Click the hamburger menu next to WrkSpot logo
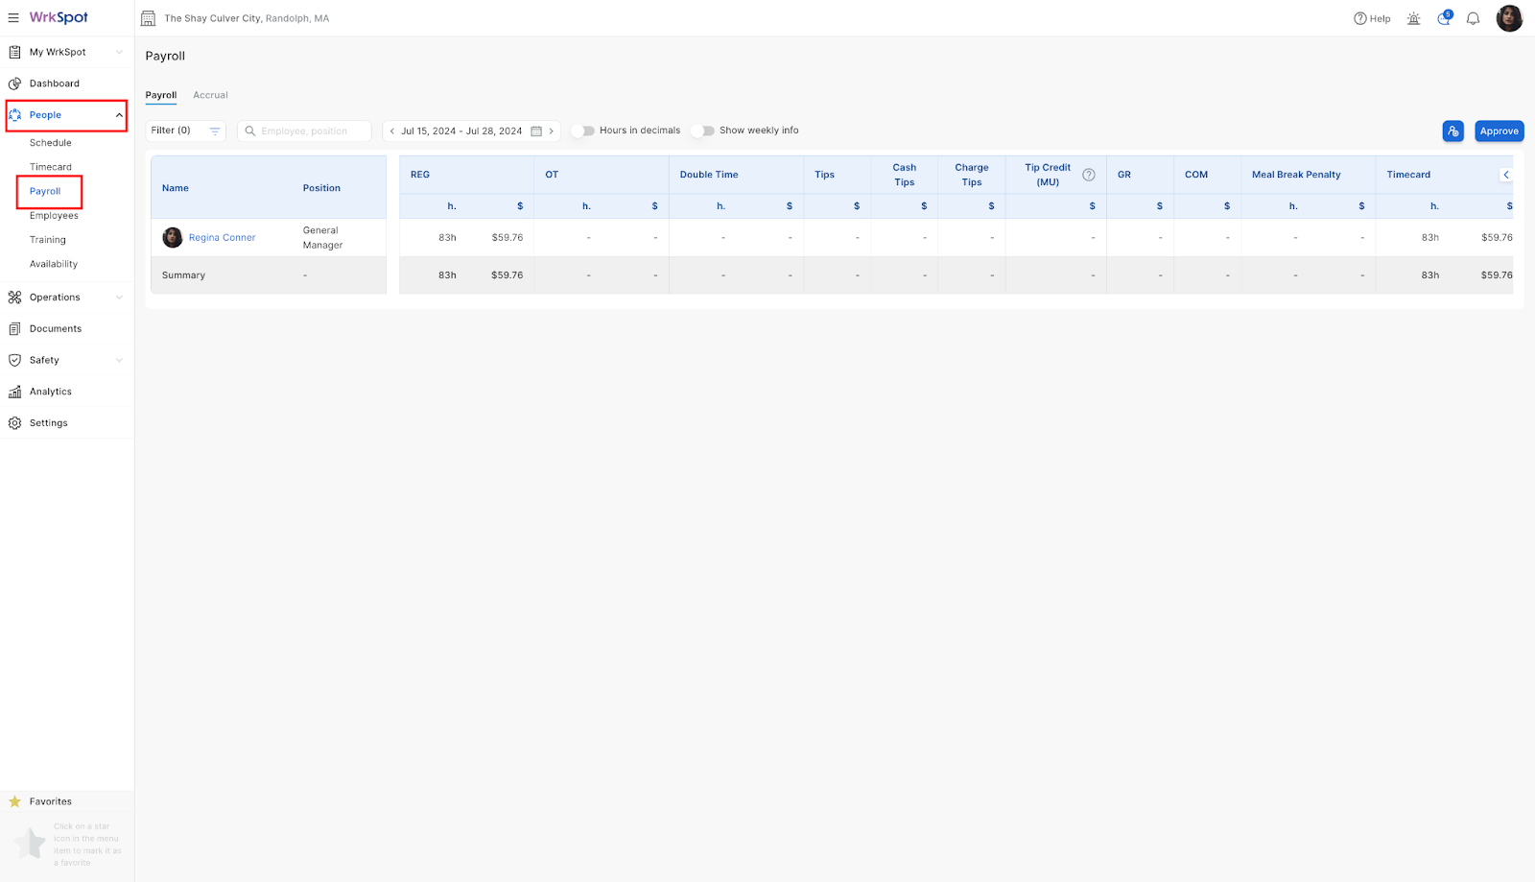1535x882 pixels. (13, 17)
